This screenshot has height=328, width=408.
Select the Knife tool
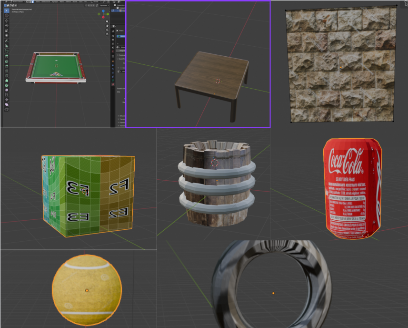click(x=7, y=75)
